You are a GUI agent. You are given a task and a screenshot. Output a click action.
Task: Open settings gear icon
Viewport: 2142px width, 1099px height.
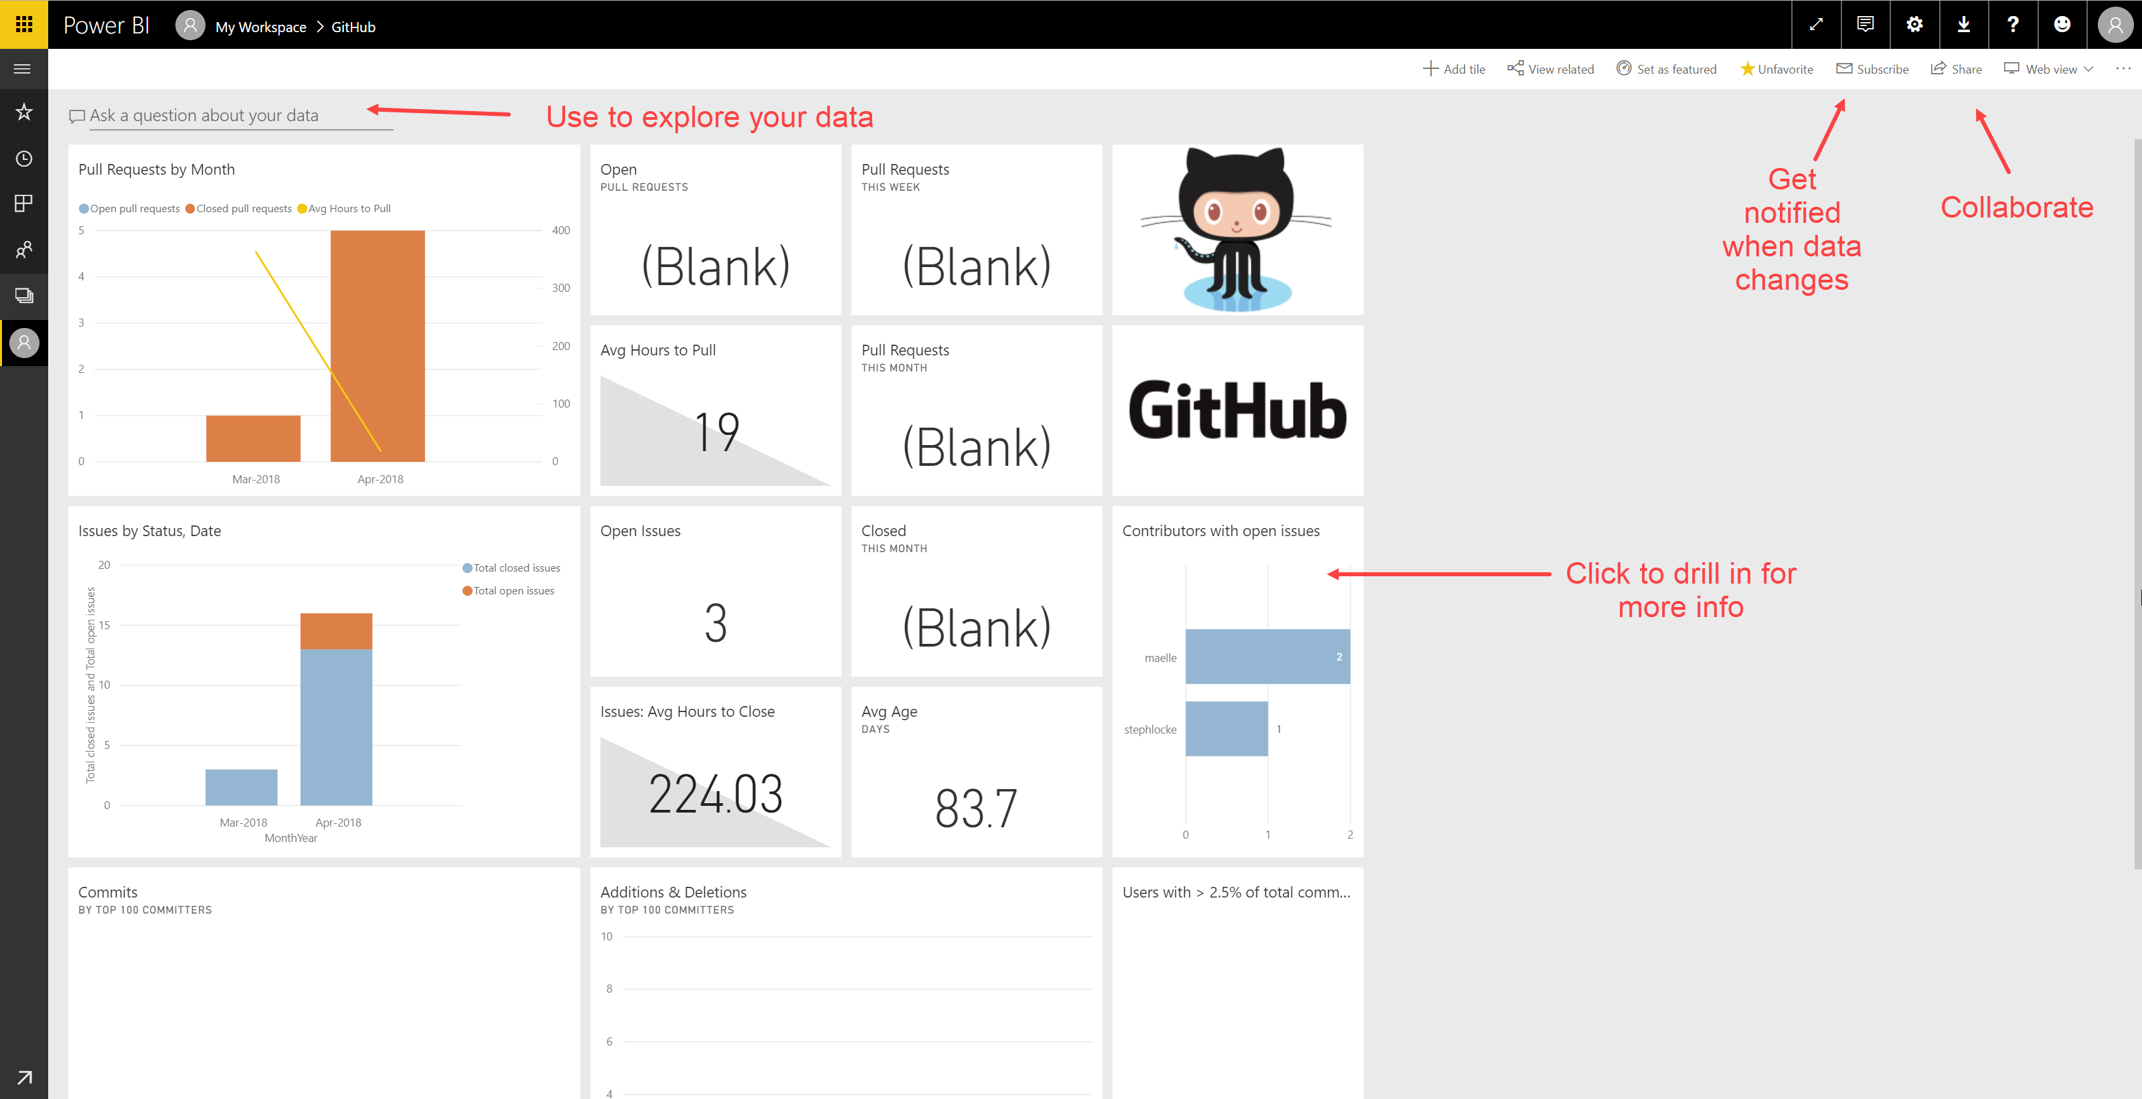[1914, 24]
